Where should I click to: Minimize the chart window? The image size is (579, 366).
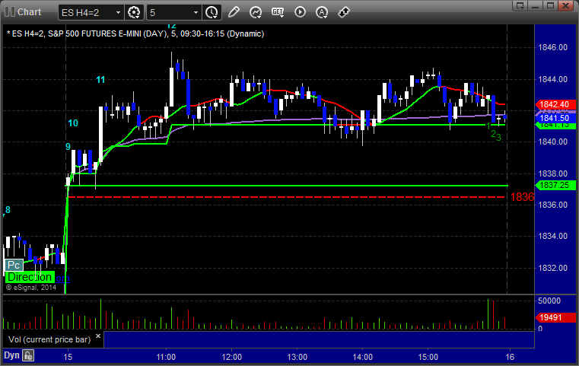click(536, 5)
